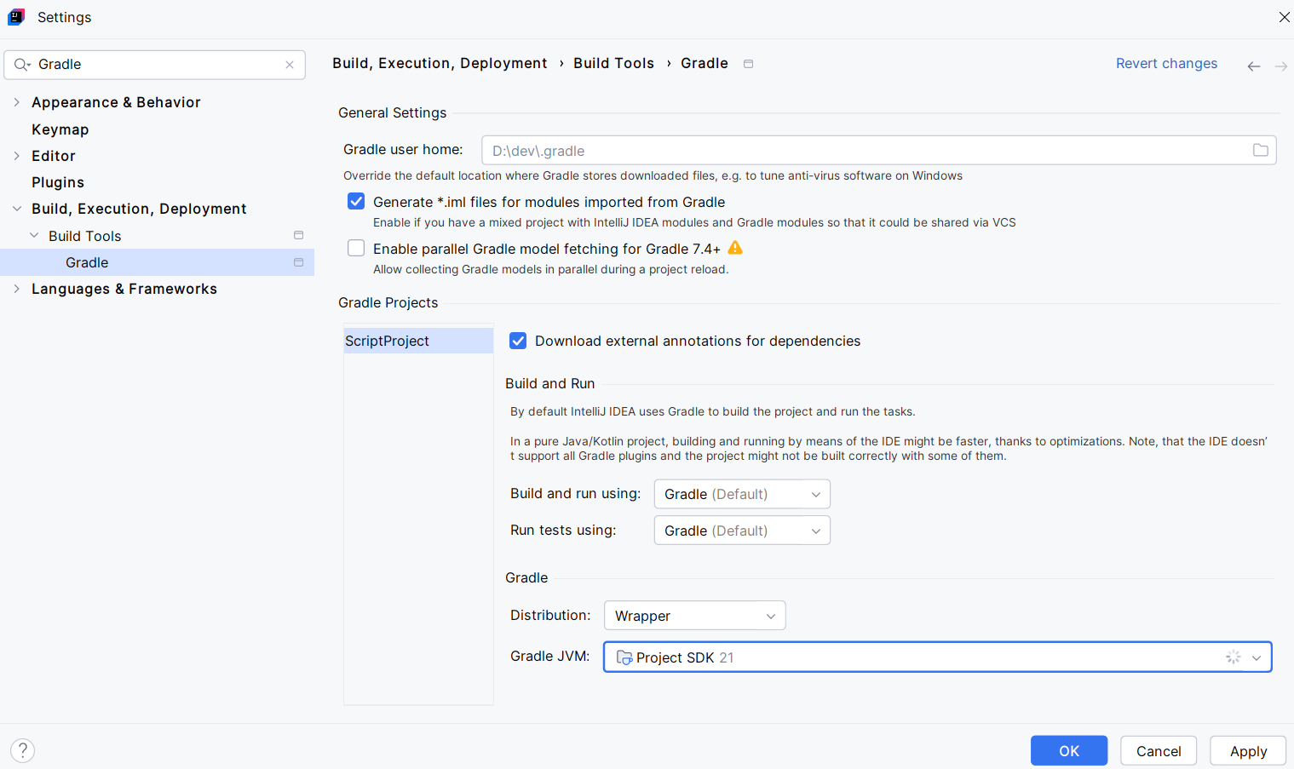Click the search magnifier icon
1294x769 pixels.
point(22,65)
